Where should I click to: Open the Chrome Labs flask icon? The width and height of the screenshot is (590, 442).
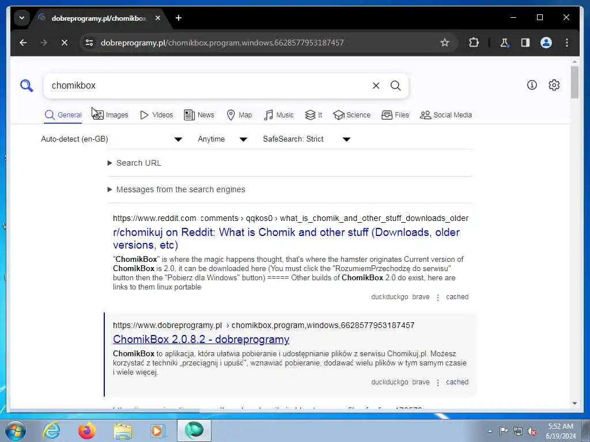tap(504, 43)
